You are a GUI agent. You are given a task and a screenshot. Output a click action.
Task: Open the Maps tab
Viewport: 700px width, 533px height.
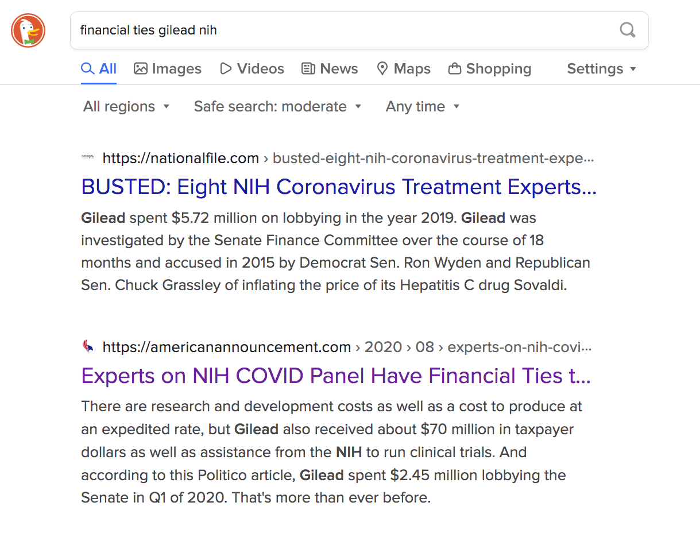pos(404,69)
